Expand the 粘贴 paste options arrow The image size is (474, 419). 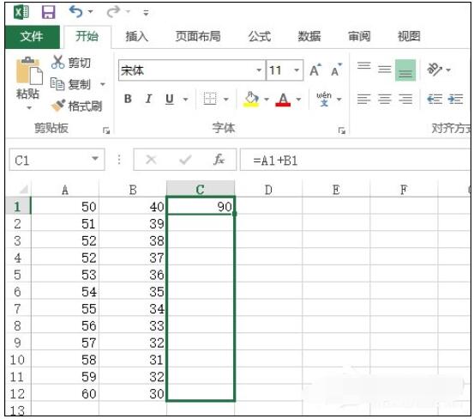coord(29,108)
